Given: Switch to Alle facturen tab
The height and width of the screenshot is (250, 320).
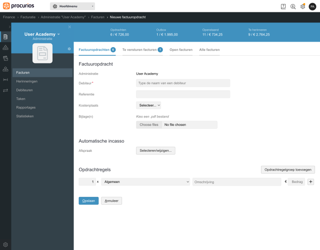Looking at the screenshot, I should click(x=209, y=50).
